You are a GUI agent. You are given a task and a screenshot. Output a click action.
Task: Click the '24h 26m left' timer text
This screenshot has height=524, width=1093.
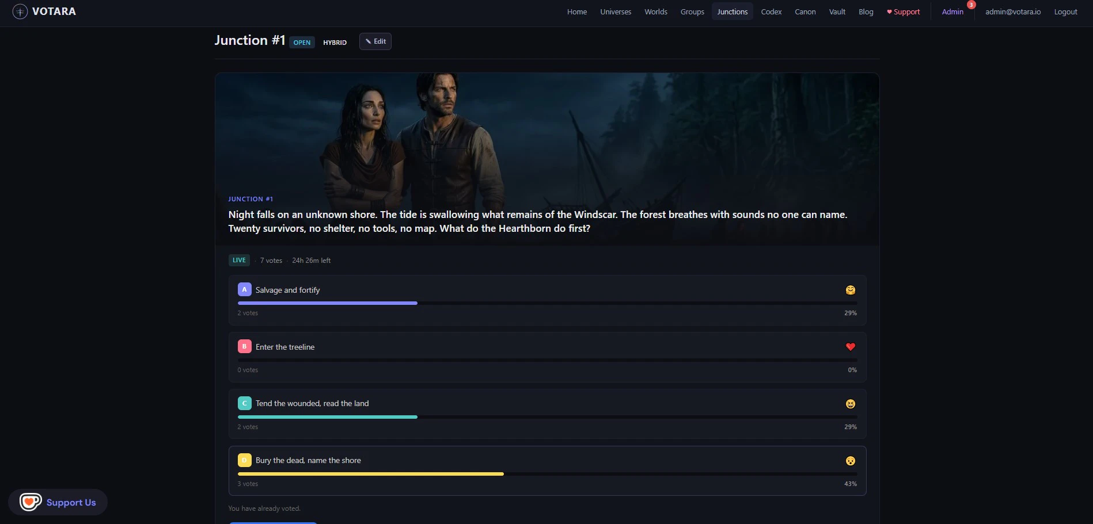(311, 261)
